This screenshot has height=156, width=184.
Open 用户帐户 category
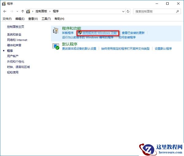(13, 56)
